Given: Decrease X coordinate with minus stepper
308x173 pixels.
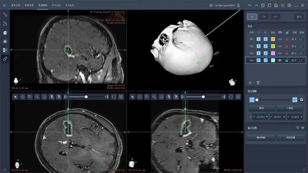Looking at the screenshot, I should click(254, 117).
